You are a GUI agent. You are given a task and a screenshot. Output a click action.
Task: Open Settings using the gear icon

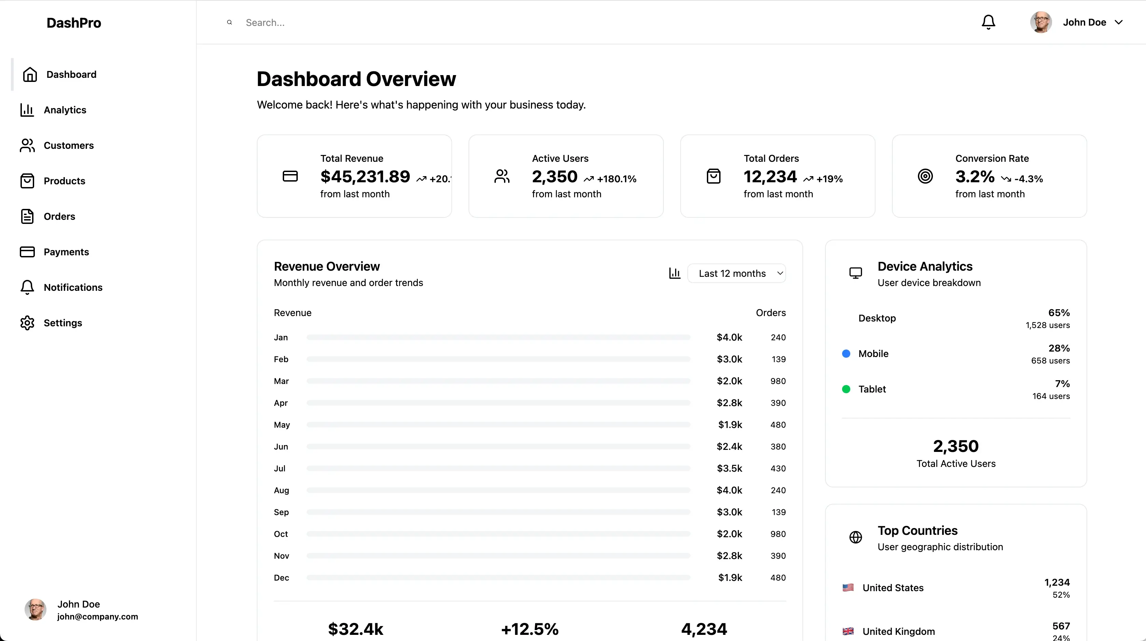point(27,323)
